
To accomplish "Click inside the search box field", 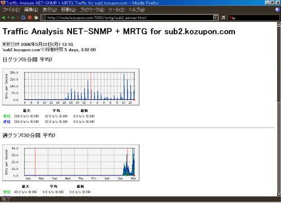I will (x=257, y=18).
